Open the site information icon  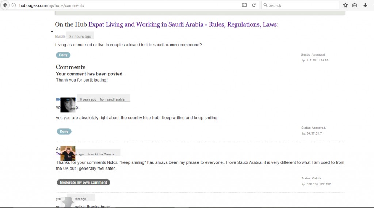tap(14, 5)
